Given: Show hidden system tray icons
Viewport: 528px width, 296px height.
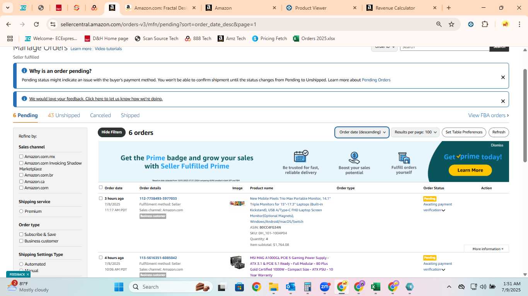Looking at the screenshot, I should pos(449,287).
